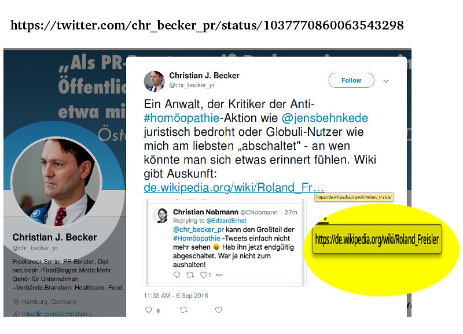Open more options on quoted tweet
463x334 pixels.
tap(219, 274)
